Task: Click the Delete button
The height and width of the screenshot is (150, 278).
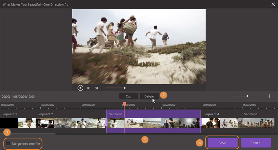Action: 149,96
